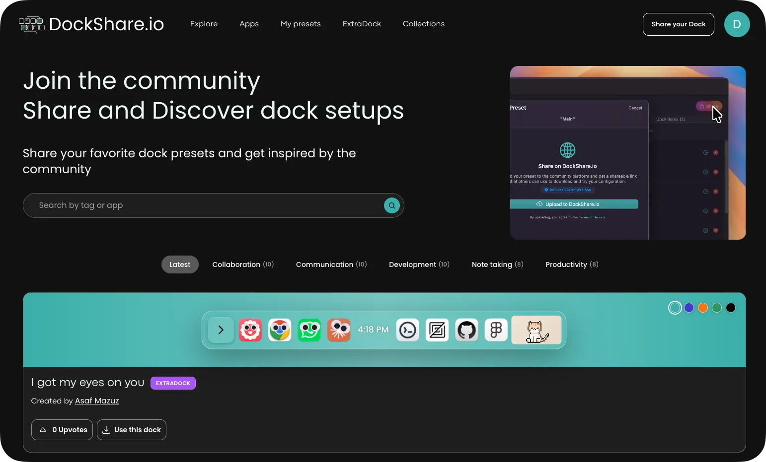Click the green WhatsApp-style eyes dock icon
This screenshot has width=766, height=462.
(x=309, y=330)
